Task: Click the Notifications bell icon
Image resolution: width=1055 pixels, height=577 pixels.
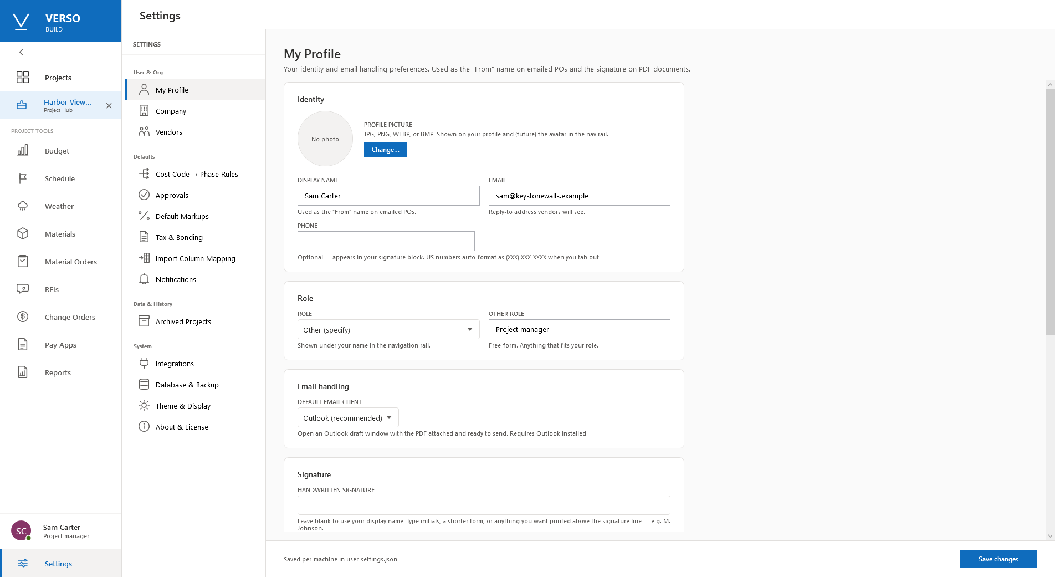Action: [144, 279]
